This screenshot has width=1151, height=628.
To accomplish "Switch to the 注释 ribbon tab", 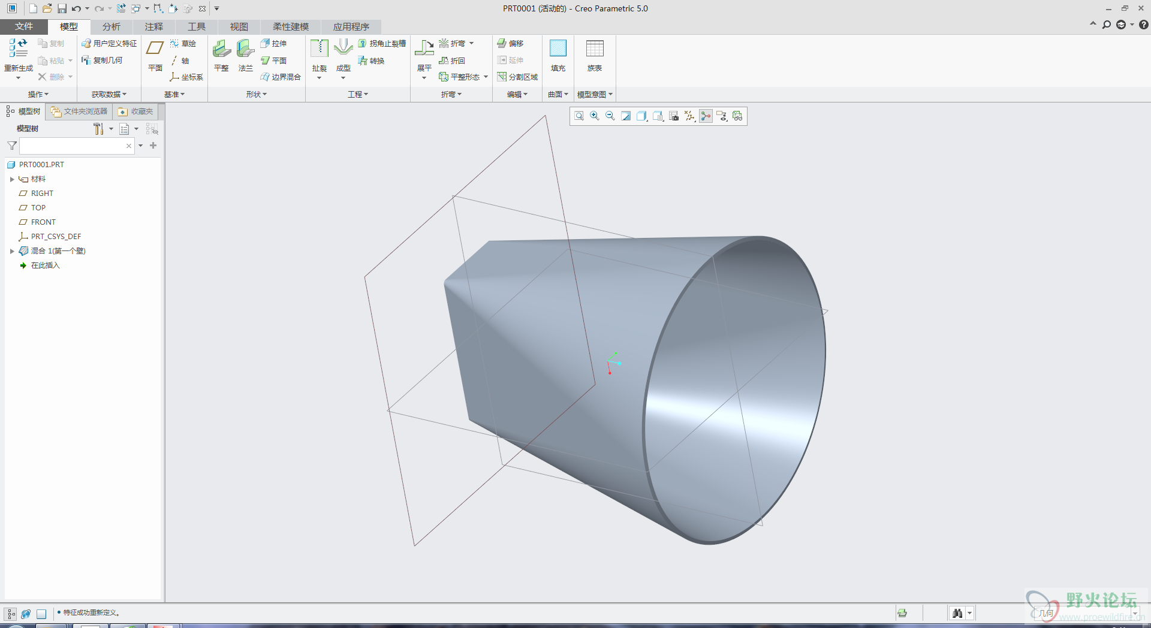I will 154,27.
